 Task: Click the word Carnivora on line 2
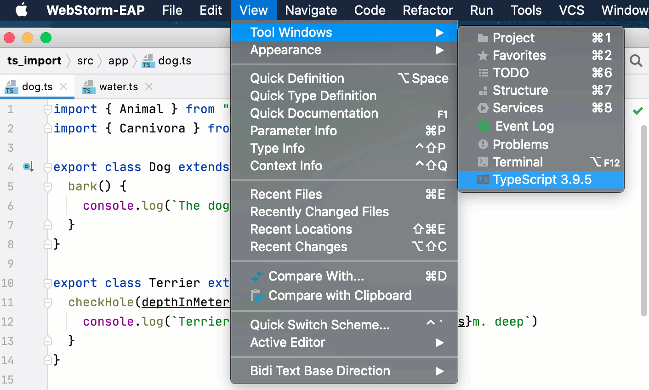(x=152, y=128)
